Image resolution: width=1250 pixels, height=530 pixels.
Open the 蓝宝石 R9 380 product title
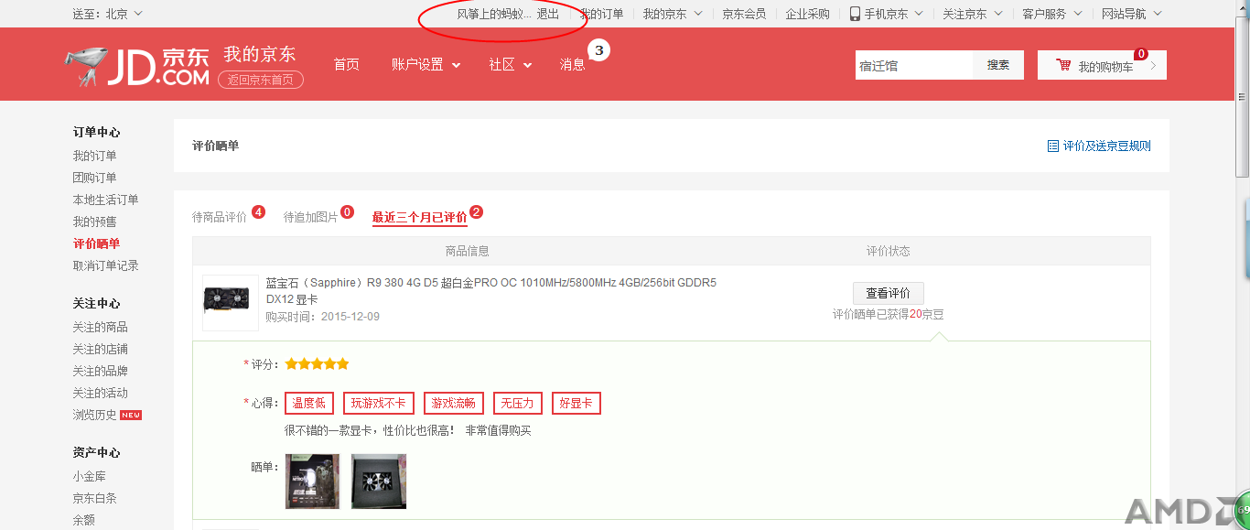491,291
